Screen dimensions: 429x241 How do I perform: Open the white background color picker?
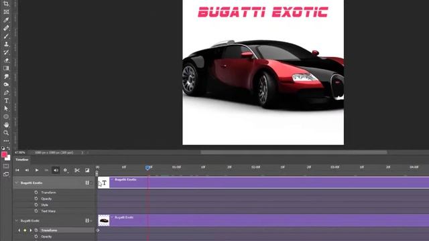pos(9,159)
